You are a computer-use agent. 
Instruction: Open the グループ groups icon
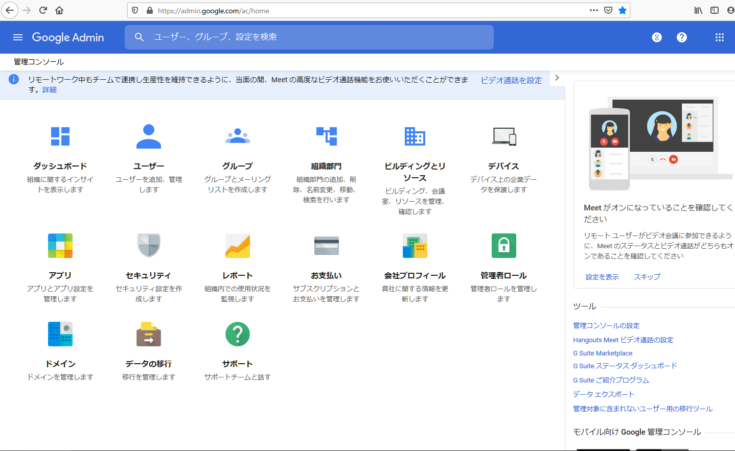(x=238, y=136)
